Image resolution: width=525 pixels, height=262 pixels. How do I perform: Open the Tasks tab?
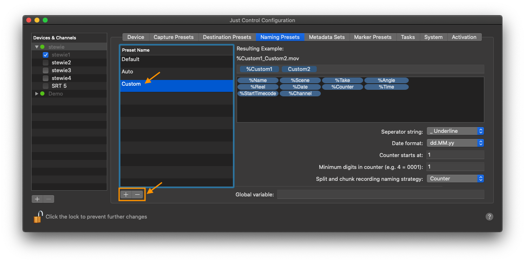(x=408, y=37)
